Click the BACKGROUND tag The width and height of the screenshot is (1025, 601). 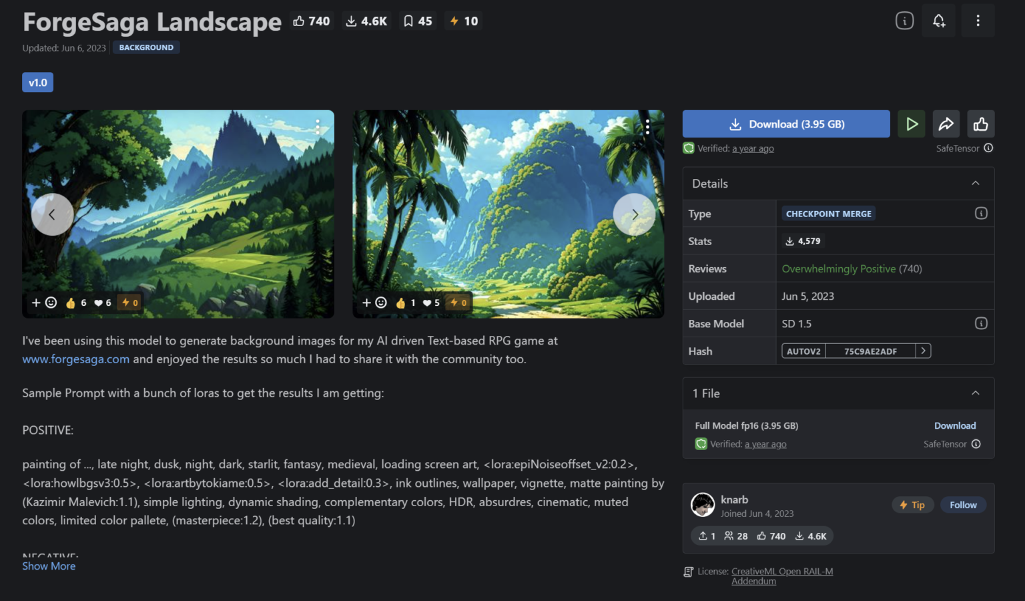pyautogui.click(x=146, y=47)
